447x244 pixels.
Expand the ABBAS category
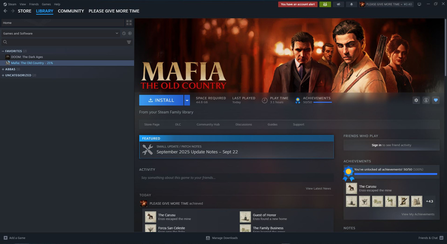(3, 69)
